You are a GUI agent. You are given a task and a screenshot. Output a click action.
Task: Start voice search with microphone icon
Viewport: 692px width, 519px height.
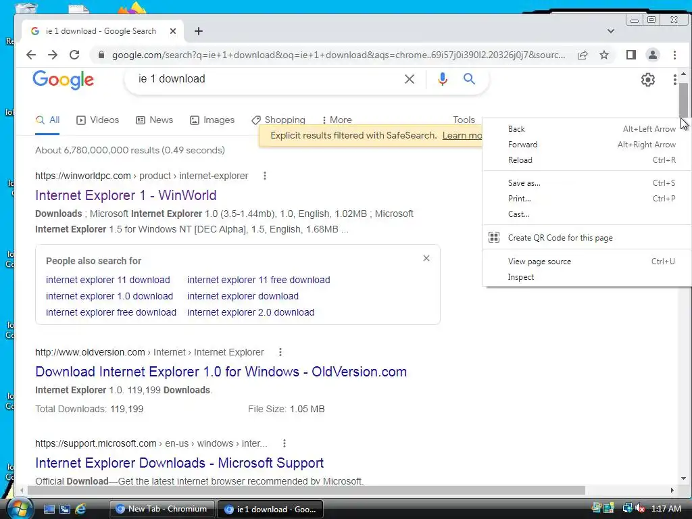[442, 79]
